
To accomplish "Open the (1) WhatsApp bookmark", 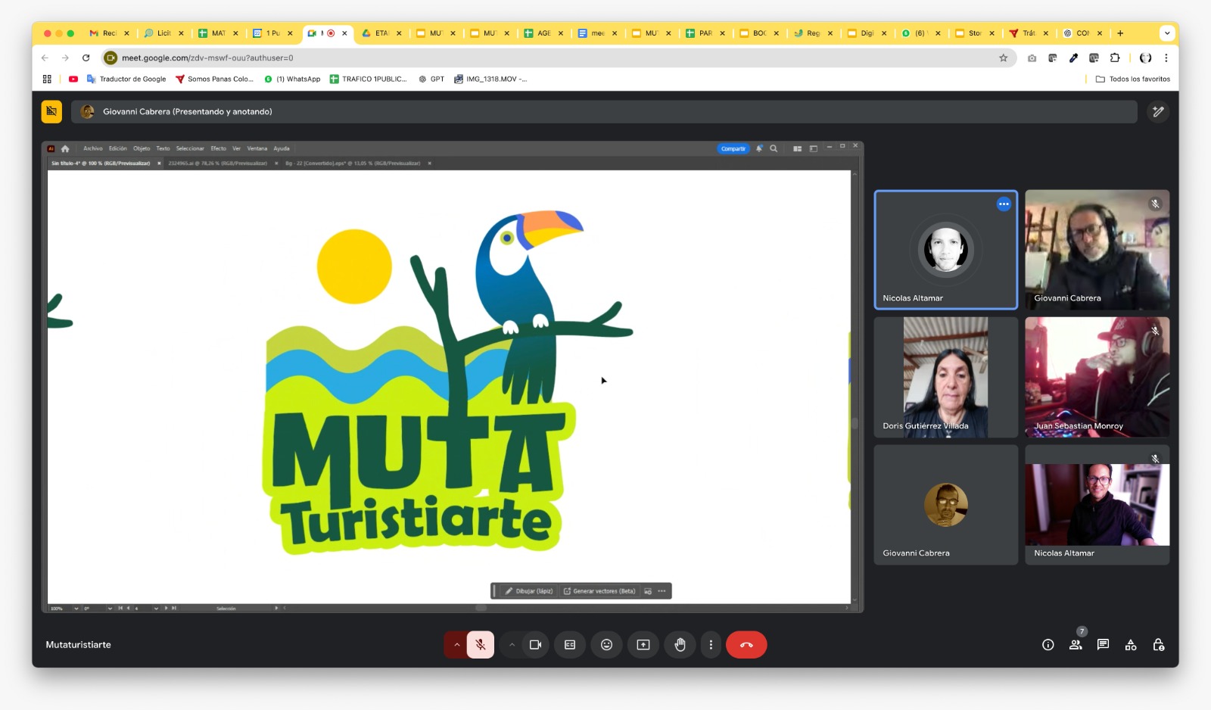I will pos(292,79).
